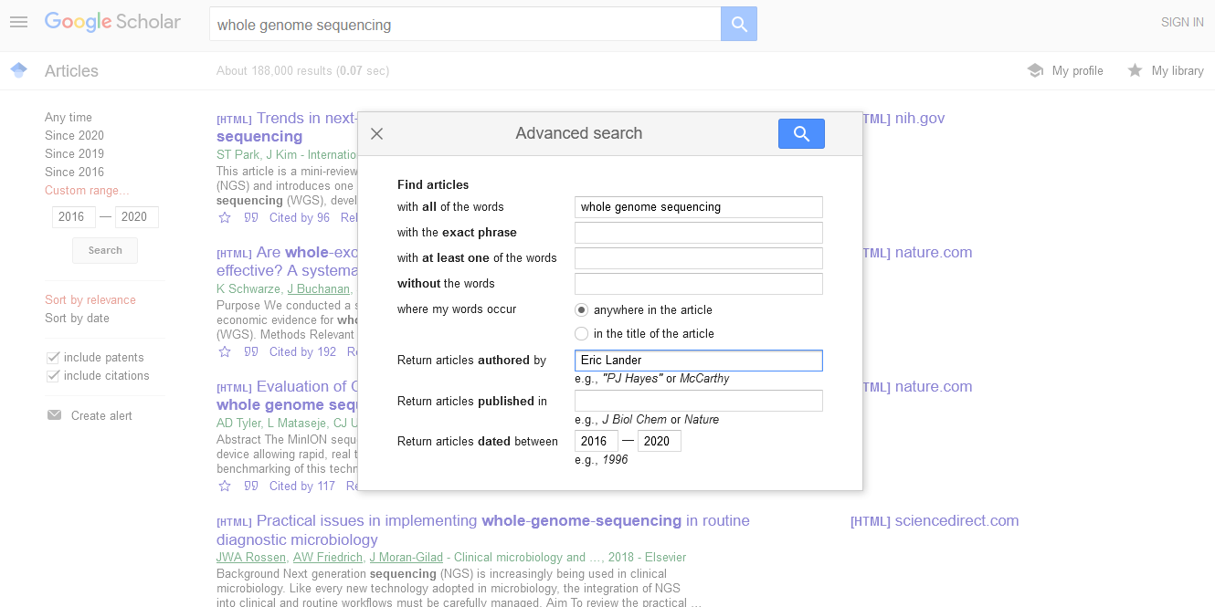Open the [HTML] nih.gov full-text link
Viewport: 1215px width, 607px height.
tap(903, 119)
